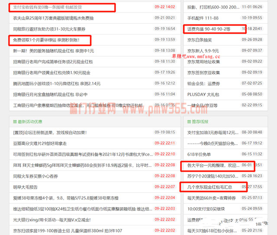
Task: Open post 农夫山泉25周年1万套典藏版玻璃瓶水免费抽
Action: 53,18
